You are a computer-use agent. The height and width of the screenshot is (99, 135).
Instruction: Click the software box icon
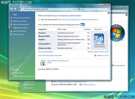[43, 63]
